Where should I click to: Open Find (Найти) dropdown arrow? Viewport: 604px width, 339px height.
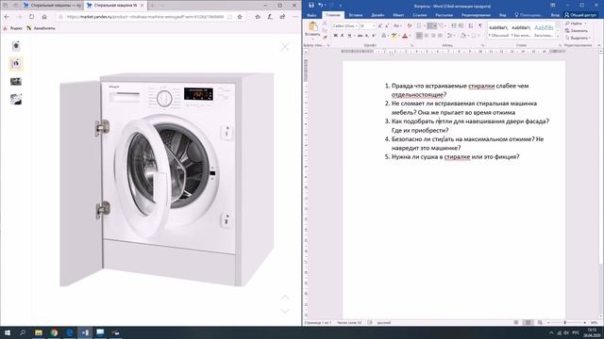click(x=585, y=24)
